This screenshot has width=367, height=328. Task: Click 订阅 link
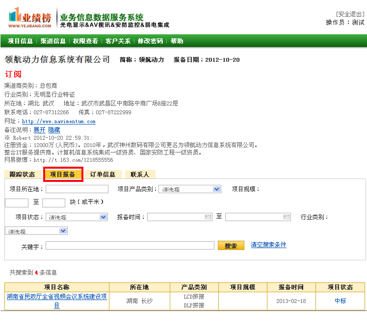click(x=13, y=74)
